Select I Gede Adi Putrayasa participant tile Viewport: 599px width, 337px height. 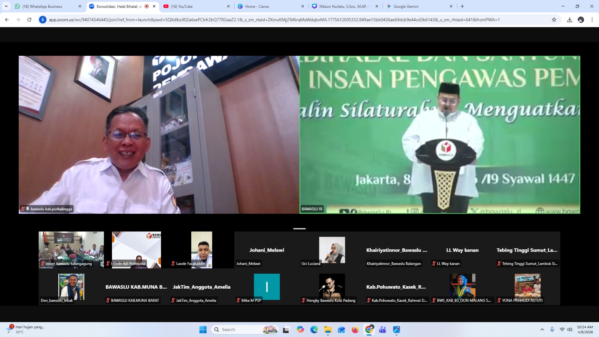click(x=136, y=249)
